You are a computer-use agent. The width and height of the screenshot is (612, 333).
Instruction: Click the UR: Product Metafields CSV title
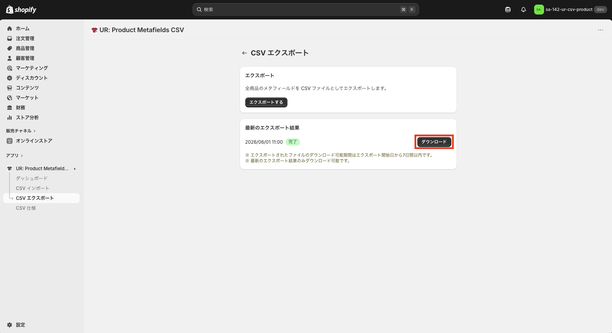pyautogui.click(x=142, y=30)
